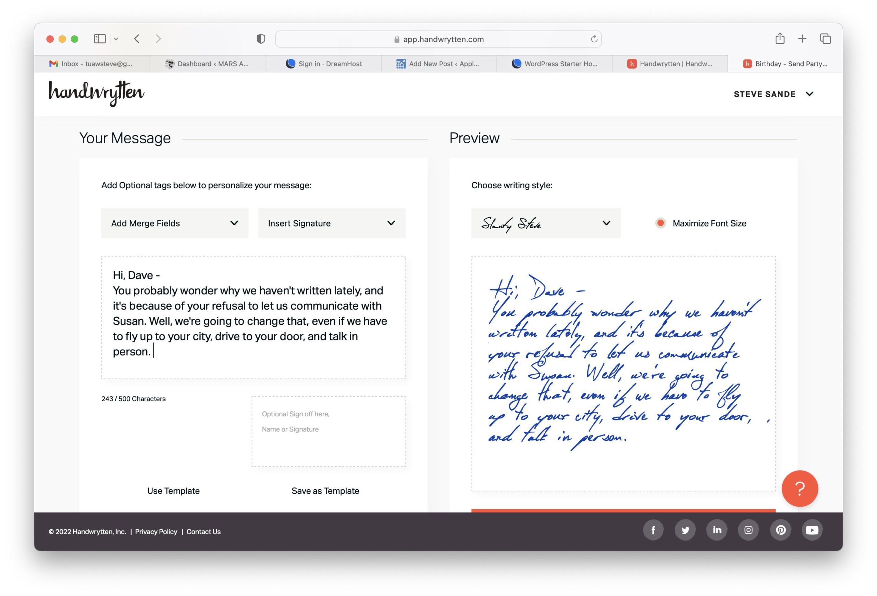
Task: Open the Instagram footer icon
Action: click(748, 530)
